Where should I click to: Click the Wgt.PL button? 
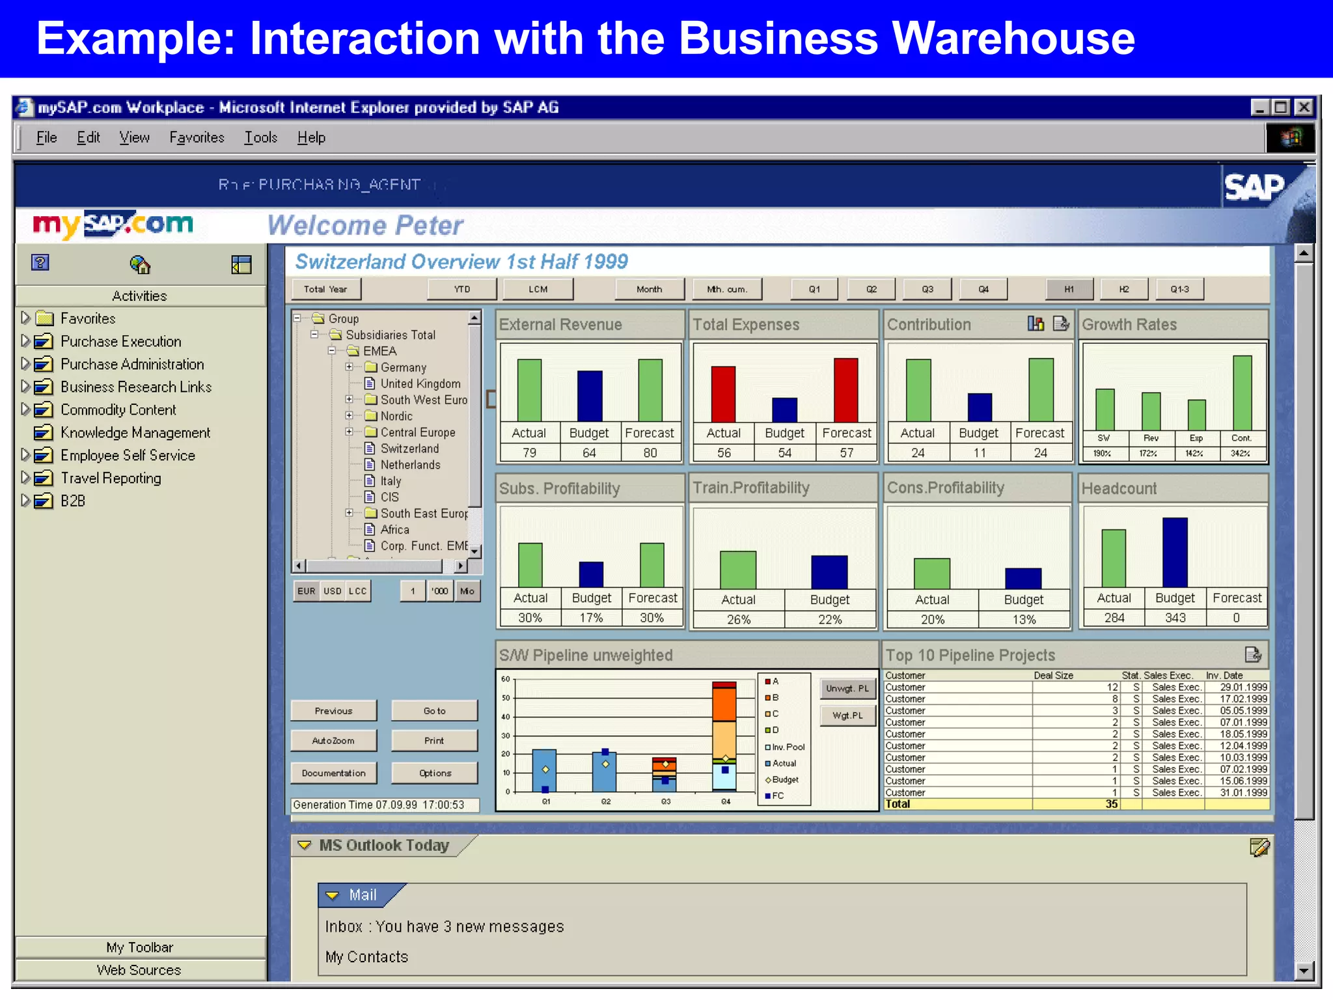(847, 715)
